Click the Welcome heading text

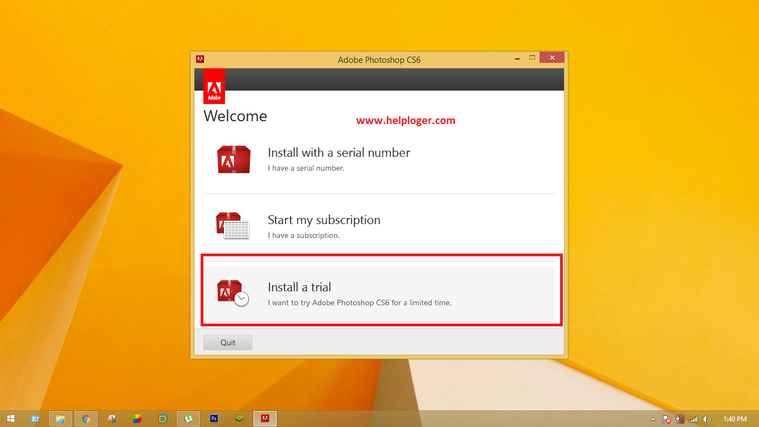(235, 116)
